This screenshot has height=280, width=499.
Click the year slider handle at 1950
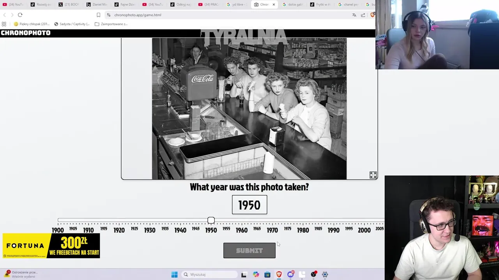tap(211, 220)
